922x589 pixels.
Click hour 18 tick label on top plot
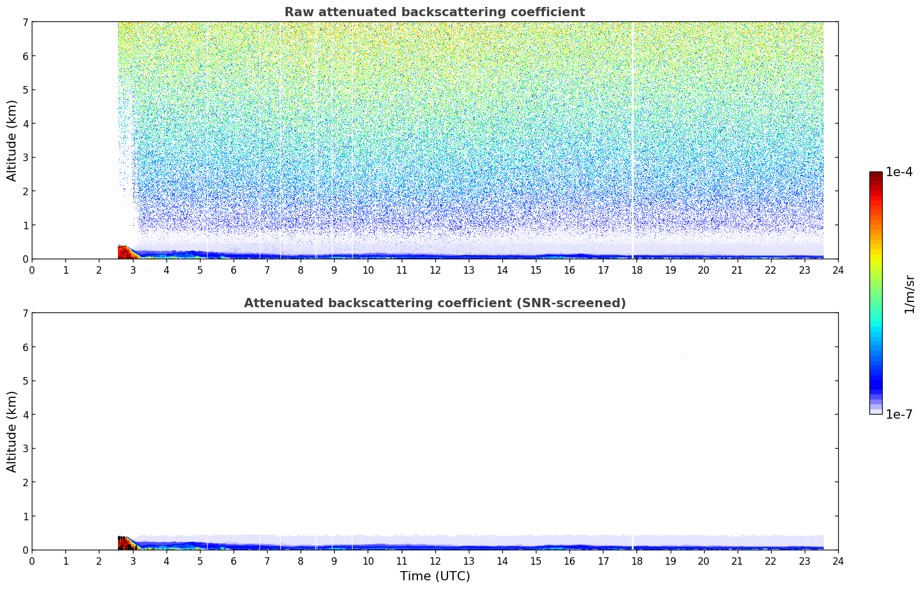pos(636,270)
